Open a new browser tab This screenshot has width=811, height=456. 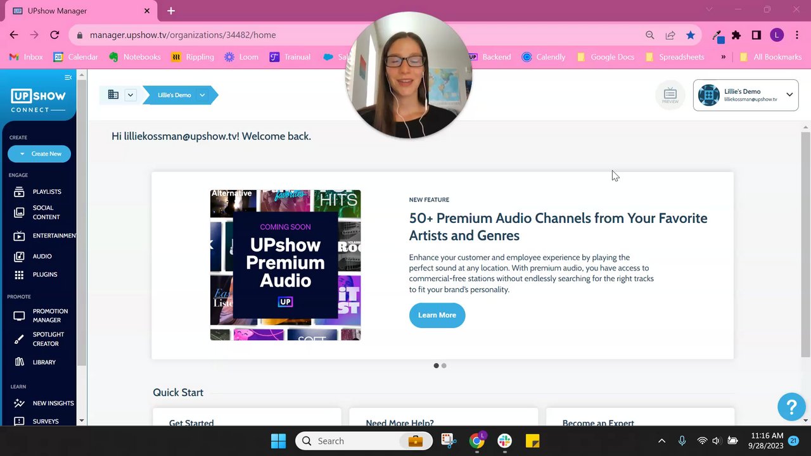171,11
